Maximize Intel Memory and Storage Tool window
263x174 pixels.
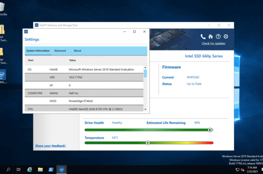click(219, 25)
